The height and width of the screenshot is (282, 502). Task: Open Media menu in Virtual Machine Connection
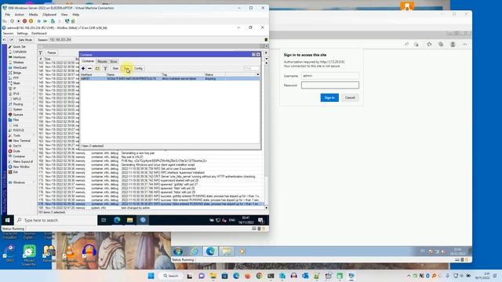click(x=33, y=15)
